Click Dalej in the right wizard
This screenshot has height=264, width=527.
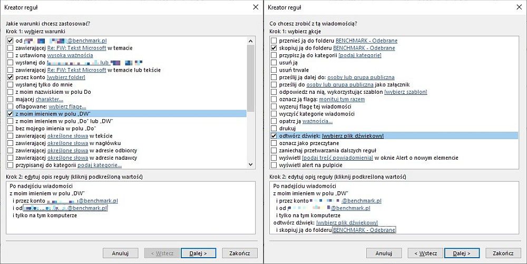[462, 253]
